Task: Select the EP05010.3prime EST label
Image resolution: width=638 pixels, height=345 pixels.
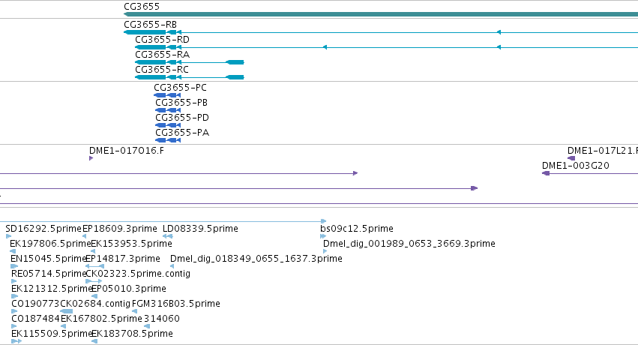Action: click(x=129, y=289)
